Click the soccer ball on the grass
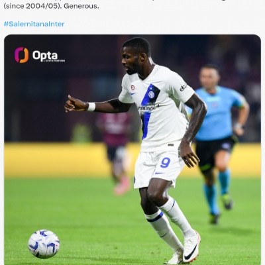 [44, 244]
